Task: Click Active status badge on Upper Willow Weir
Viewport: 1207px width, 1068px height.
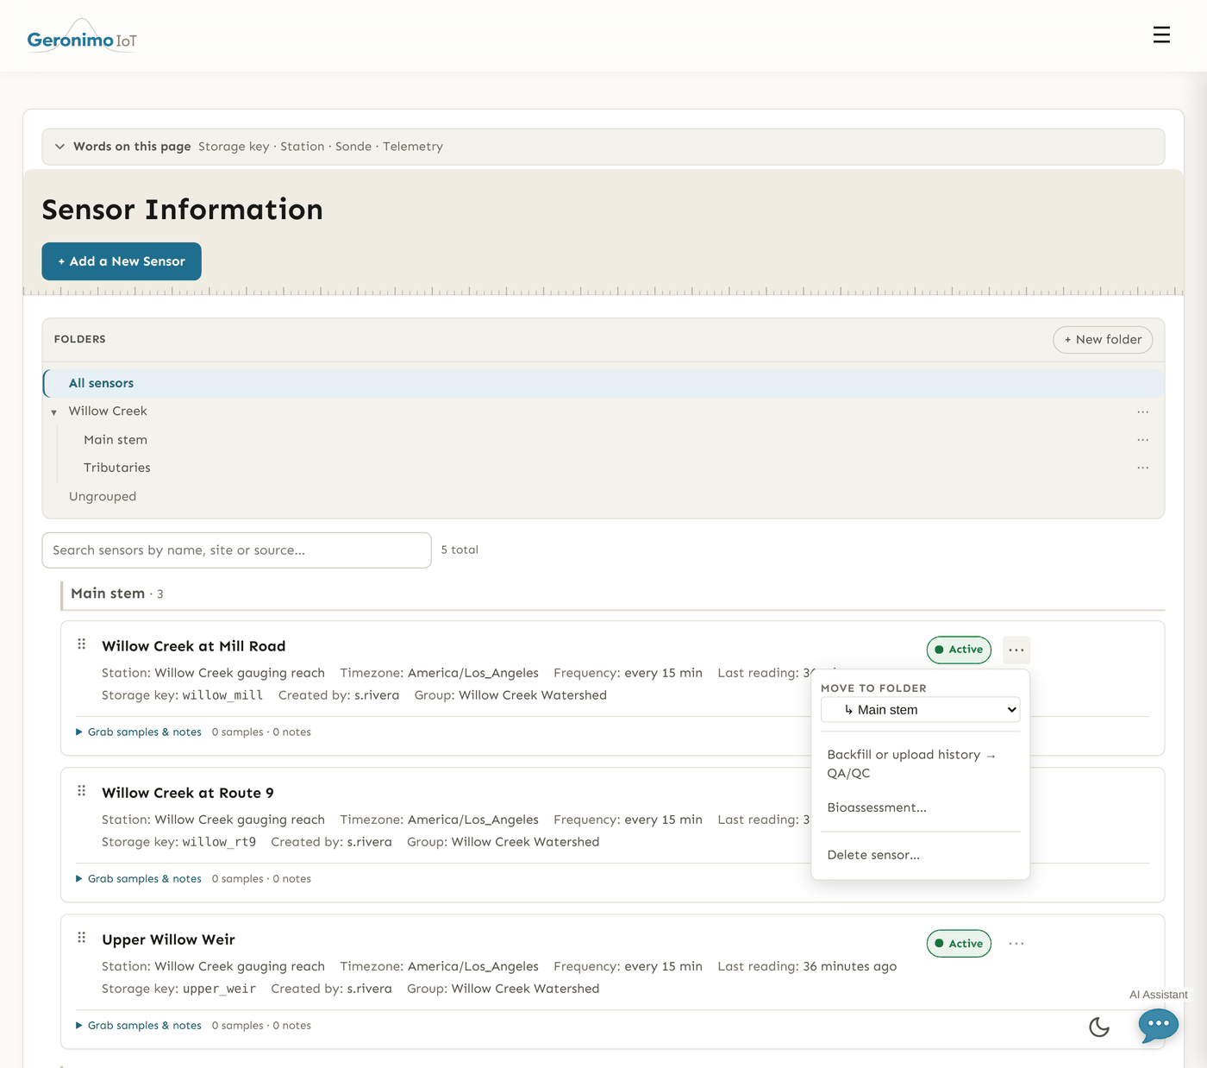Action: click(959, 943)
